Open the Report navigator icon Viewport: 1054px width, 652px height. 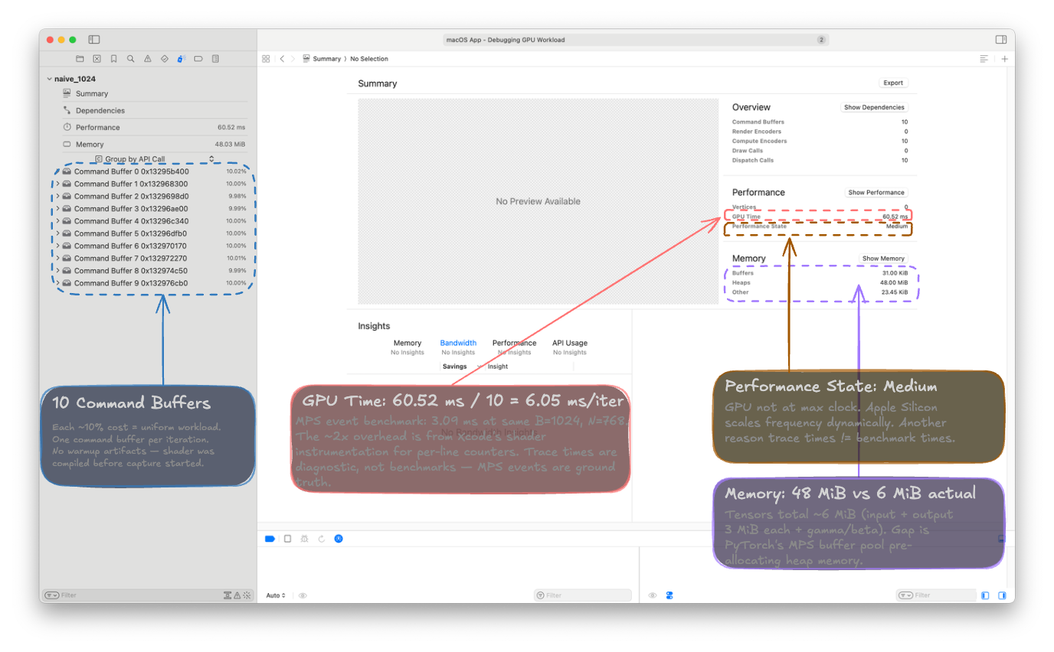(x=215, y=59)
